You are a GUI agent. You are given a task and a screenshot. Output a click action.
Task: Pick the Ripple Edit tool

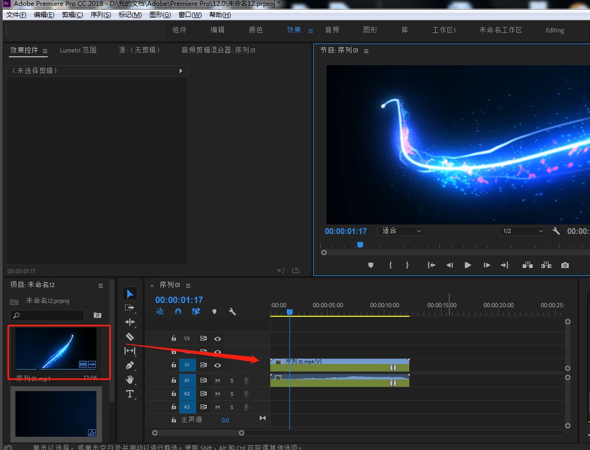pyautogui.click(x=130, y=322)
